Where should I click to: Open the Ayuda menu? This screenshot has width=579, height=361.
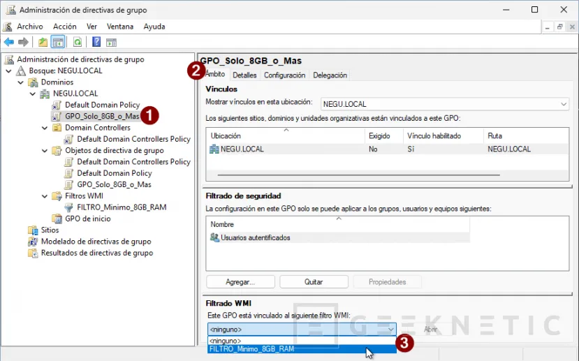pyautogui.click(x=154, y=27)
